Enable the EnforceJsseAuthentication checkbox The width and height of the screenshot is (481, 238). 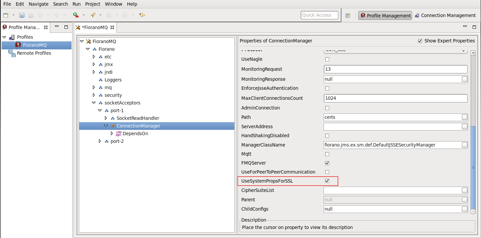pos(327,88)
